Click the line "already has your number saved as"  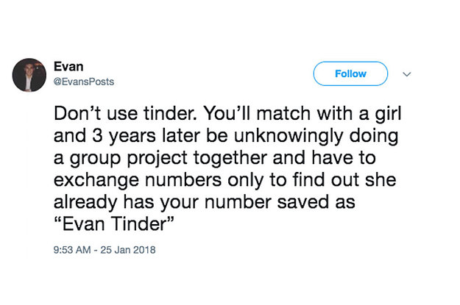[x=205, y=202]
